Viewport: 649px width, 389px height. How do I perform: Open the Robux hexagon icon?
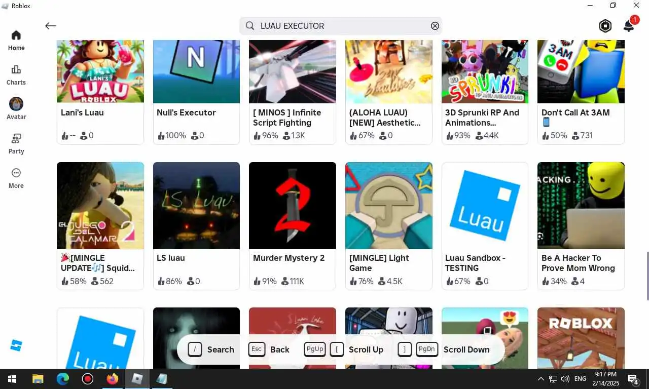point(605,26)
